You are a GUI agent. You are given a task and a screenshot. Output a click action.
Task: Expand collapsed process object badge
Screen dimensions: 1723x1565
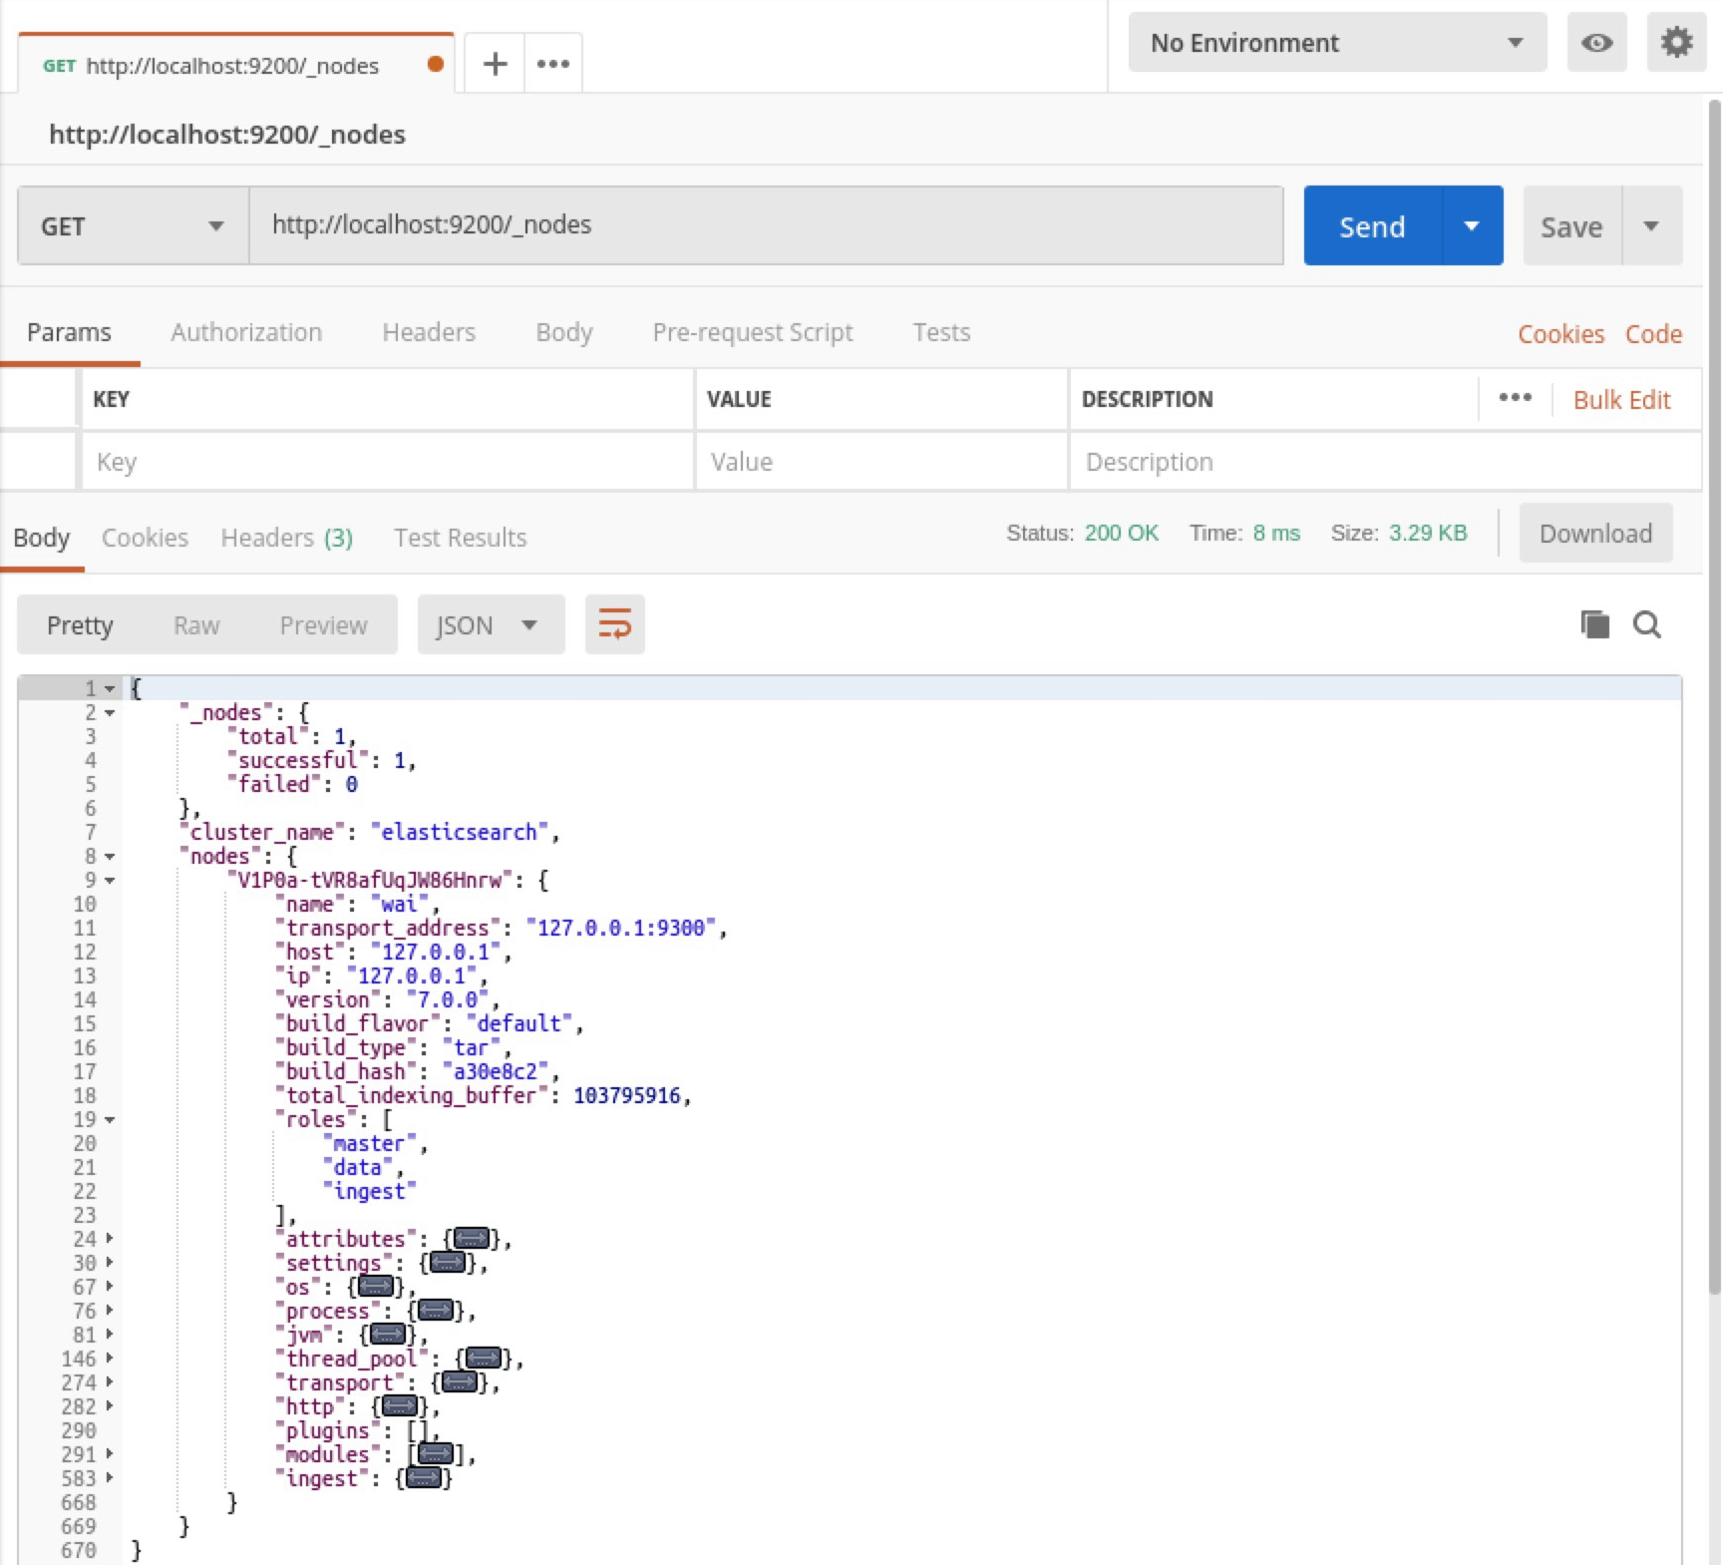(436, 1311)
